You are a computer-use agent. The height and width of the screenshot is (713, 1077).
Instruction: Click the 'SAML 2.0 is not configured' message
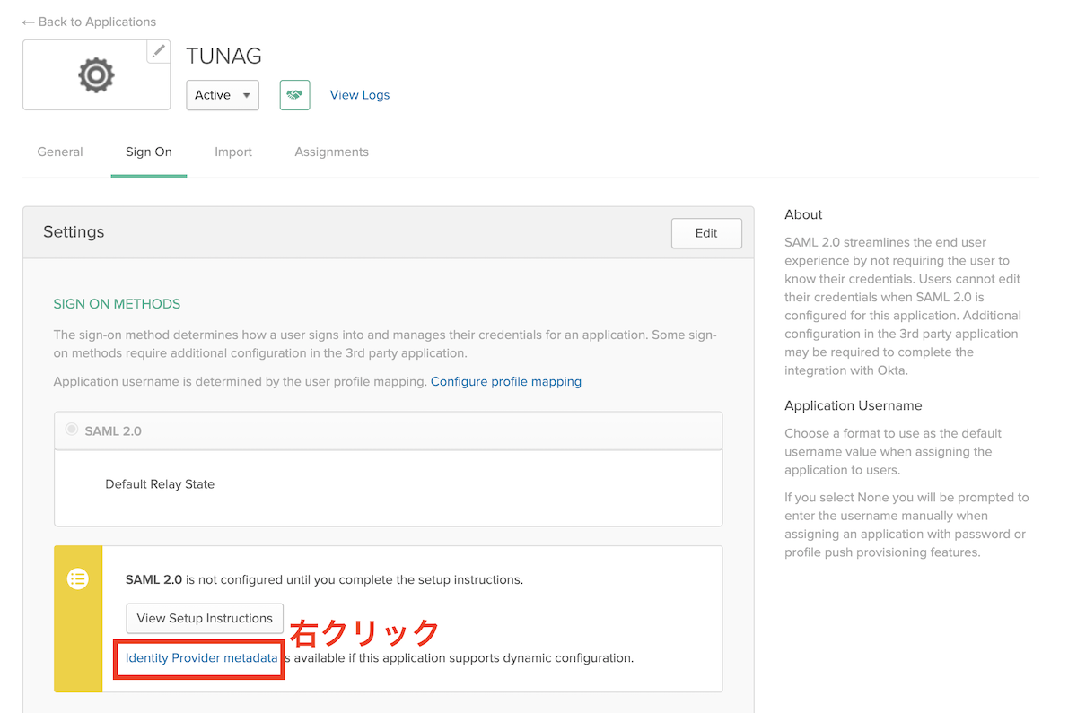click(x=324, y=579)
